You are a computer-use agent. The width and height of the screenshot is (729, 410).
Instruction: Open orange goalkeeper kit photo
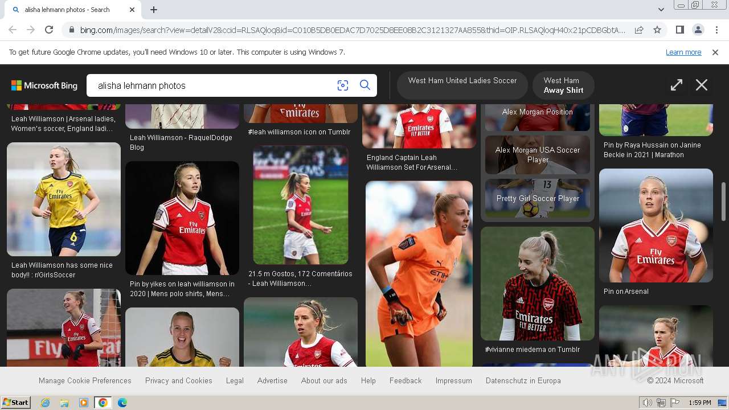(419, 273)
